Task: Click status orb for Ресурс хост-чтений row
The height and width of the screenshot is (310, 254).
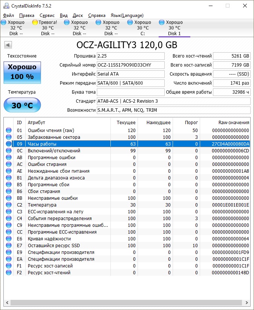Action: [9, 272]
